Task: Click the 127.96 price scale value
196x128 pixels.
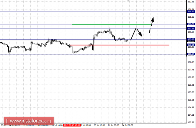Action: [x=191, y=62]
